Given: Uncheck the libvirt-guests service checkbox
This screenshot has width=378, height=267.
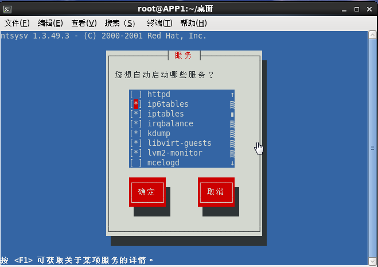Looking at the screenshot, I should point(136,144).
